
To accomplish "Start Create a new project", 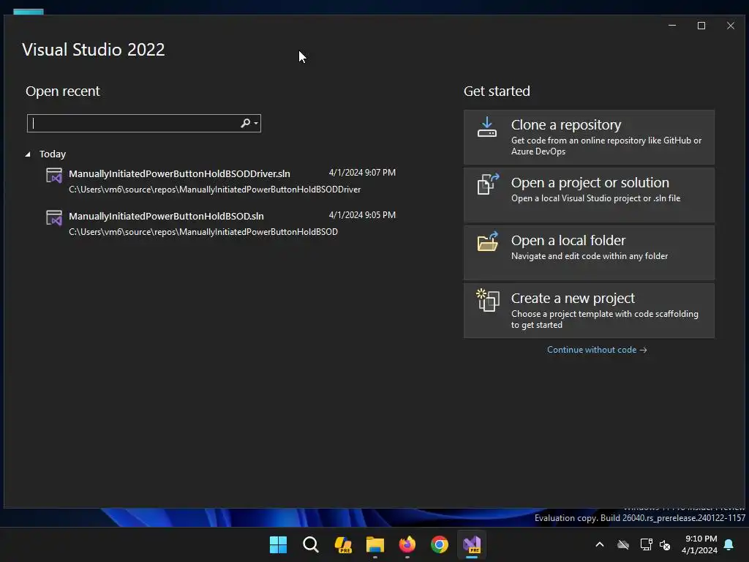I will [x=589, y=310].
